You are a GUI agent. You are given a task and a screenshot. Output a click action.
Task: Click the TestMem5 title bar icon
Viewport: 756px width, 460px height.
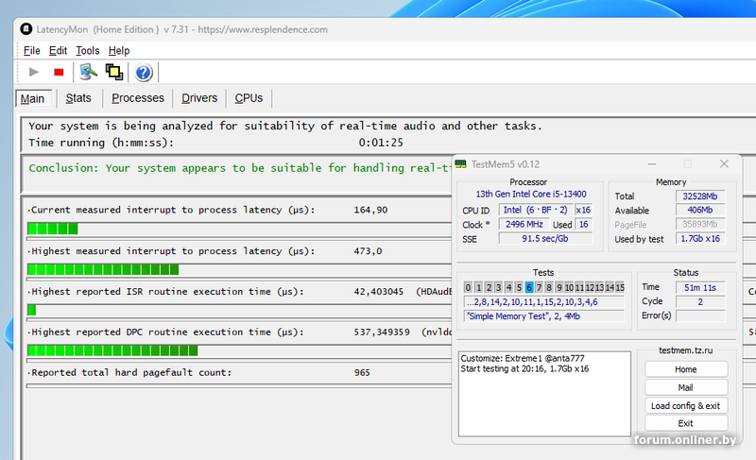pyautogui.click(x=461, y=164)
